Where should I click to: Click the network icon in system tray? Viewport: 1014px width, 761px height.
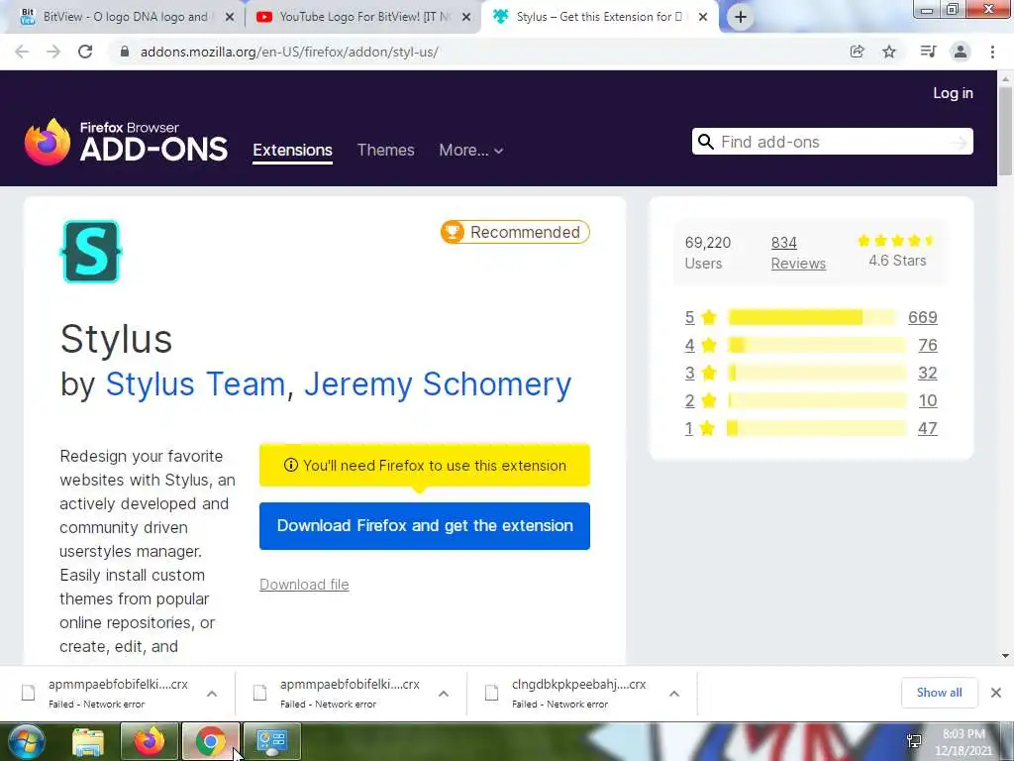914,741
